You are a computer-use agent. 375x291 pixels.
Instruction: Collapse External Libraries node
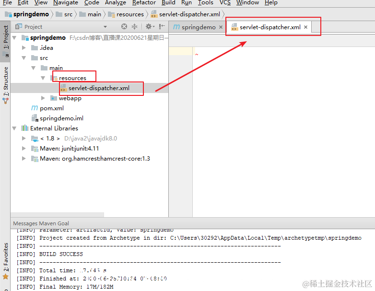(x=14, y=128)
